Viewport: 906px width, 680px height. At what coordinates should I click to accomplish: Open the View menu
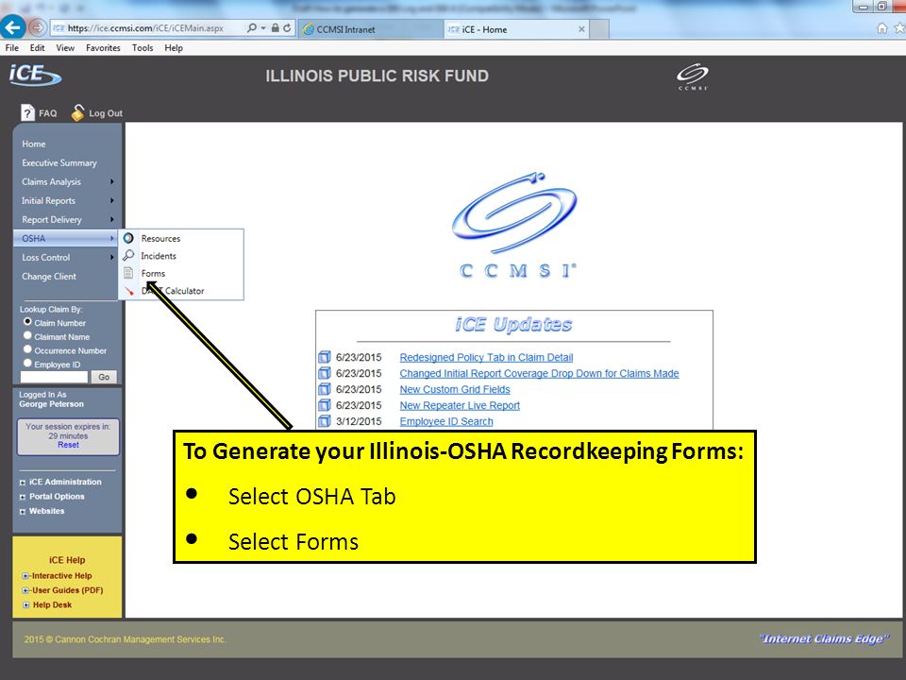65,48
